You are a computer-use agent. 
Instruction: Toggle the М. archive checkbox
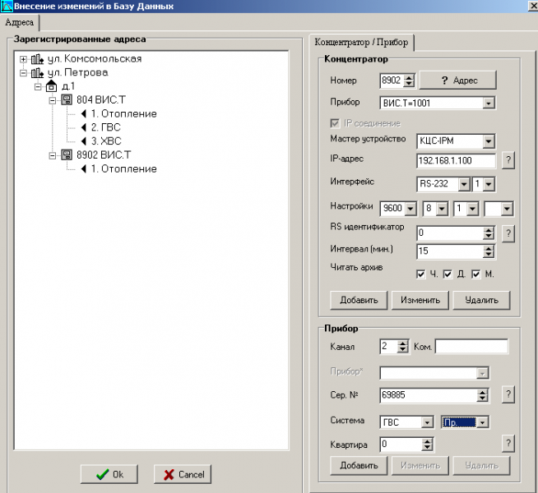[x=475, y=274]
